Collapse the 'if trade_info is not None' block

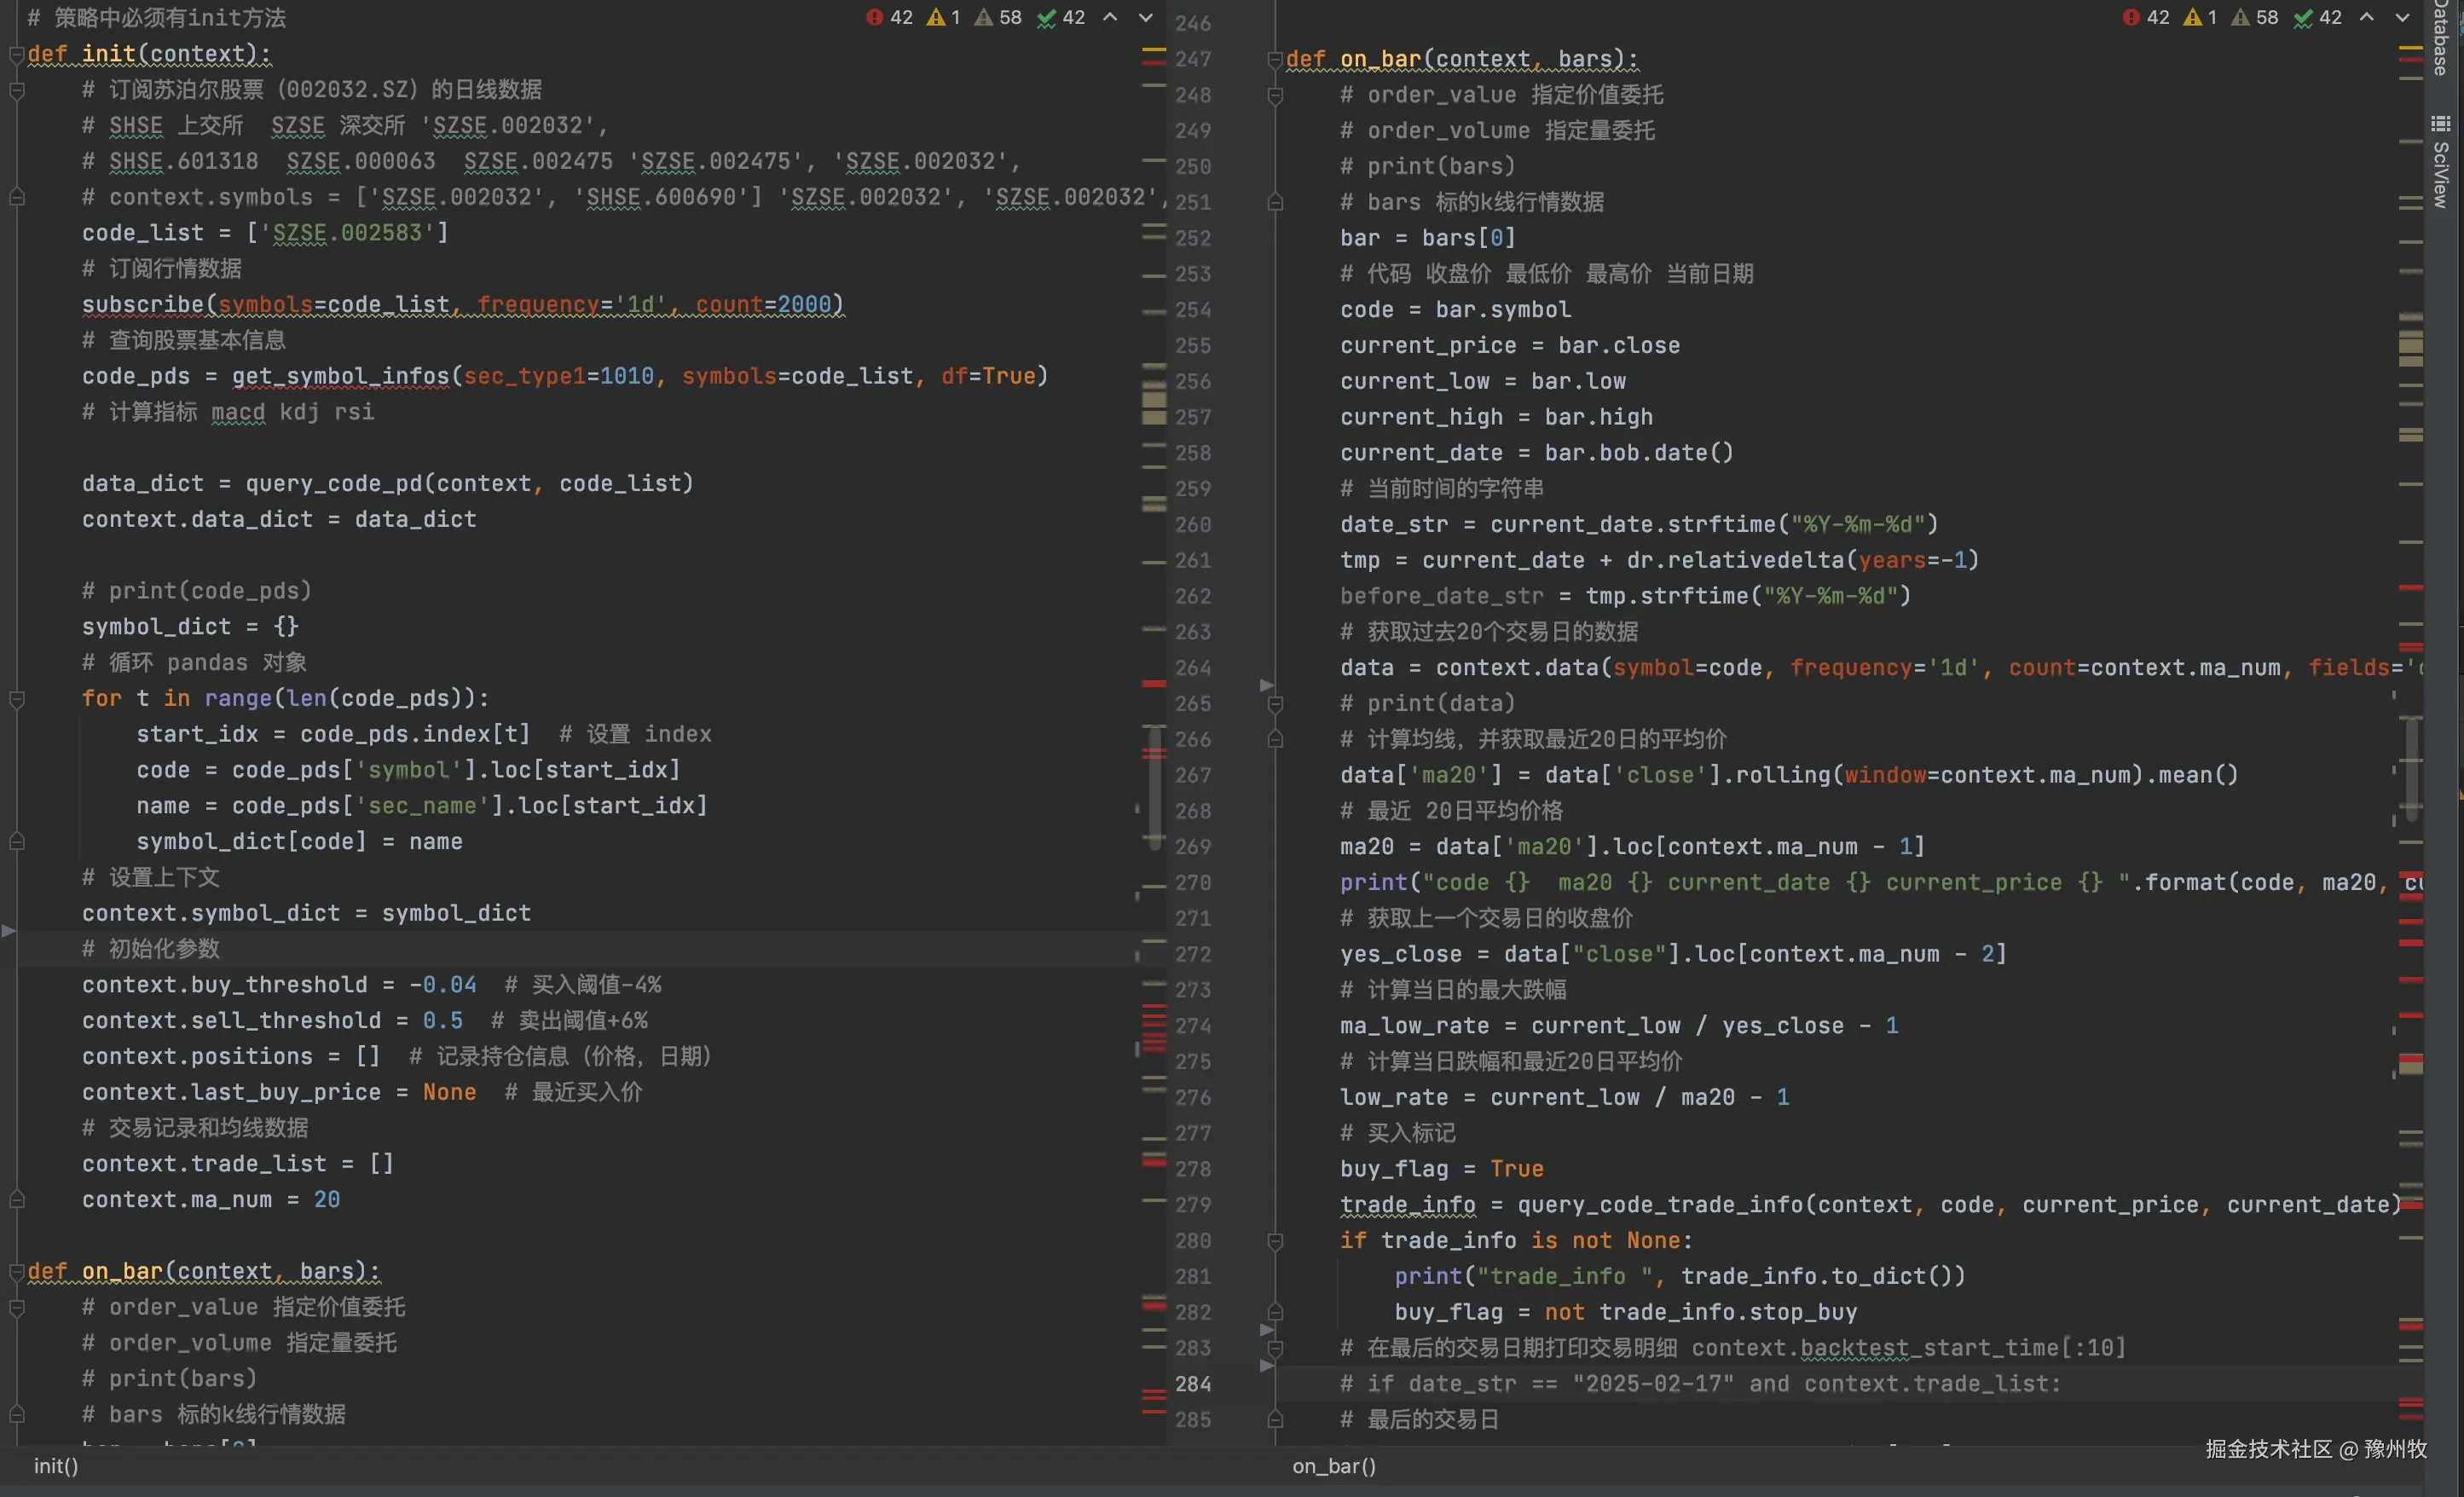pyautogui.click(x=1275, y=1241)
